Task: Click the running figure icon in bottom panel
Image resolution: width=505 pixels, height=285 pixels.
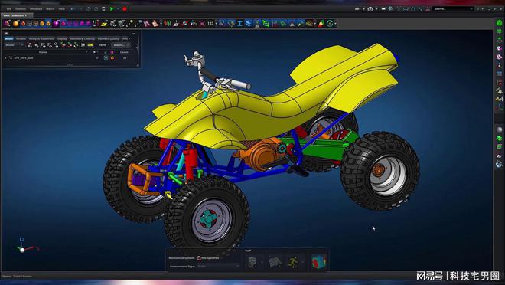Action: 293,262
